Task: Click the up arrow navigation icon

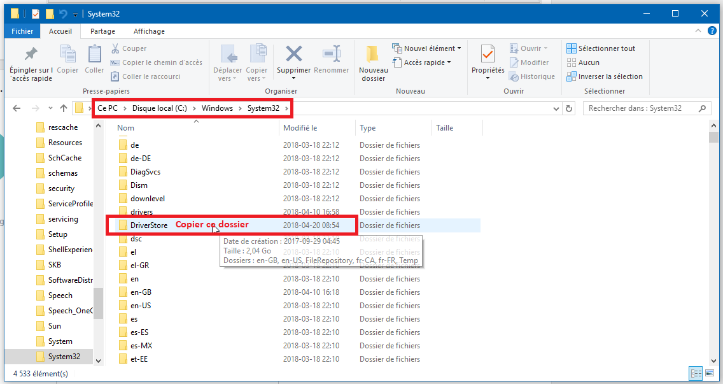Action: point(64,108)
